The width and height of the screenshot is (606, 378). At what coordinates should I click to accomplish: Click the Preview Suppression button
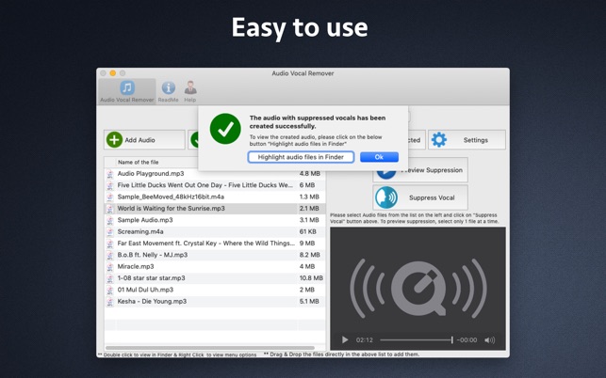[431, 170]
